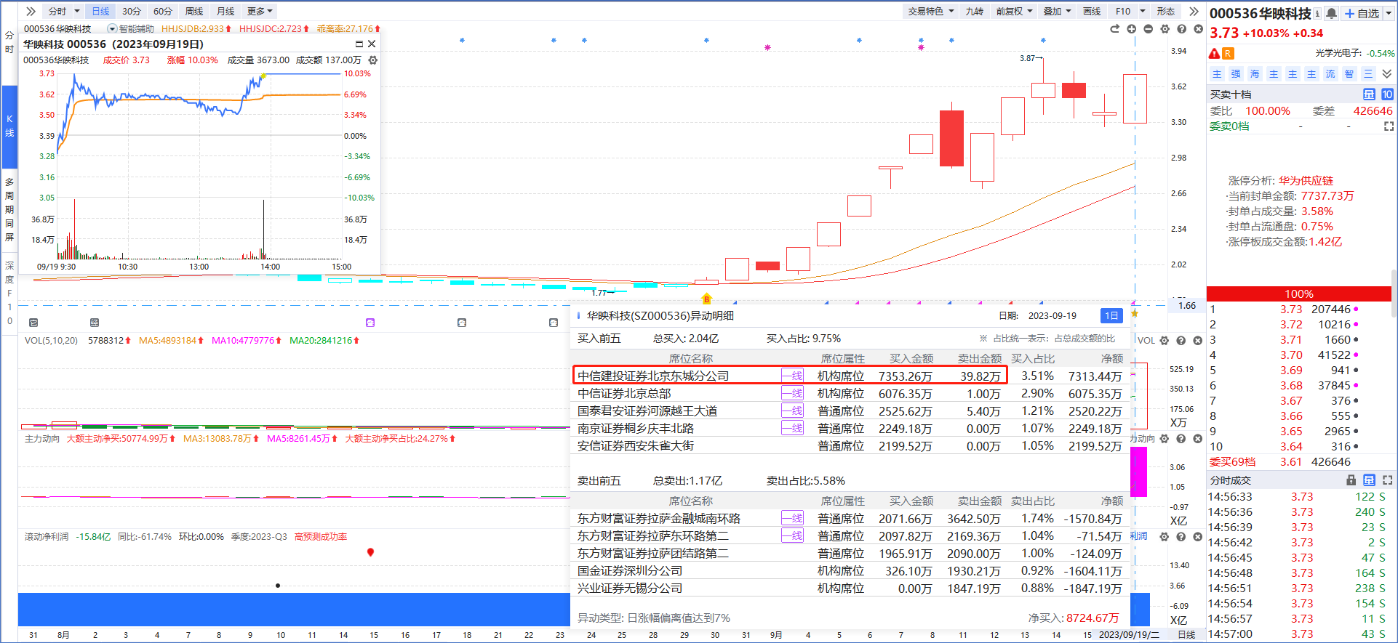
Task: Expand the stock tags row chevron
Action: tap(1387, 74)
